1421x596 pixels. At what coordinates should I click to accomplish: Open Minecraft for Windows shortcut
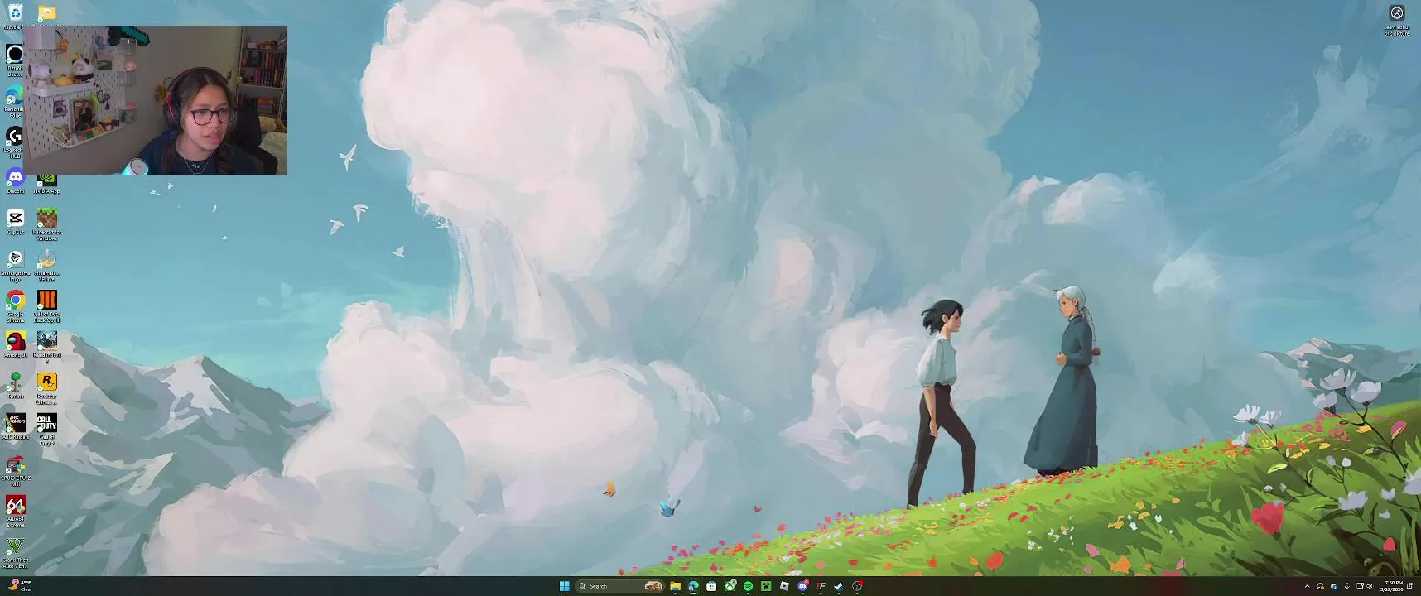(47, 222)
